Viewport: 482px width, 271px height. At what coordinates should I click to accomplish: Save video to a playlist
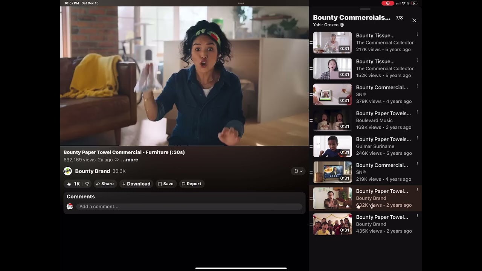click(x=166, y=184)
